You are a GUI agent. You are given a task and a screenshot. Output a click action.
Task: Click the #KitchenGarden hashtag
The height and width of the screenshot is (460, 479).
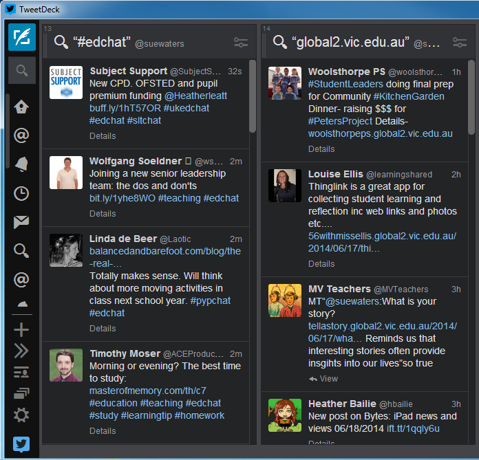pos(409,96)
